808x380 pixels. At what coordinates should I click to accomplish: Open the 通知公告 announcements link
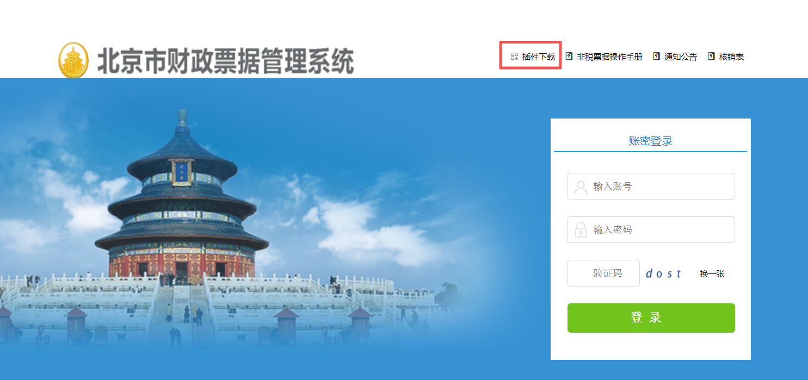point(681,57)
